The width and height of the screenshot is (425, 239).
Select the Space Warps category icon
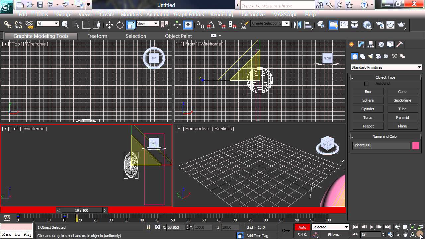(394, 56)
